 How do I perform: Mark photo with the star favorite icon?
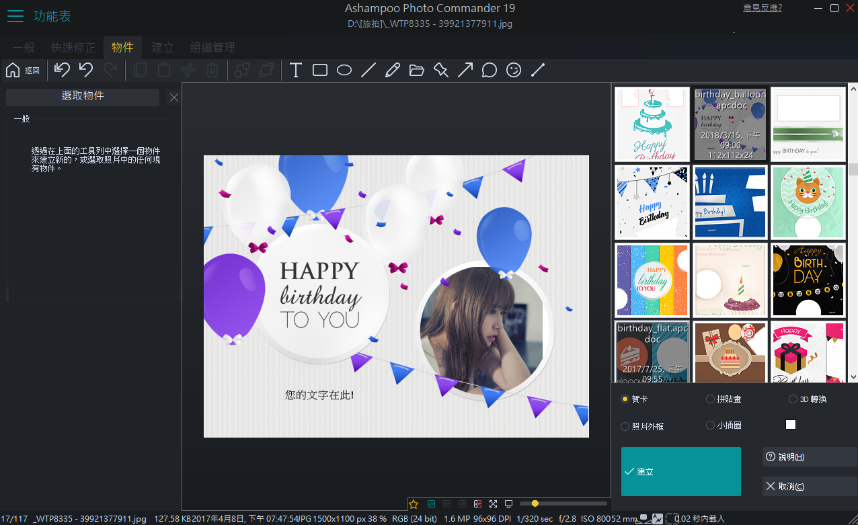coord(414,503)
